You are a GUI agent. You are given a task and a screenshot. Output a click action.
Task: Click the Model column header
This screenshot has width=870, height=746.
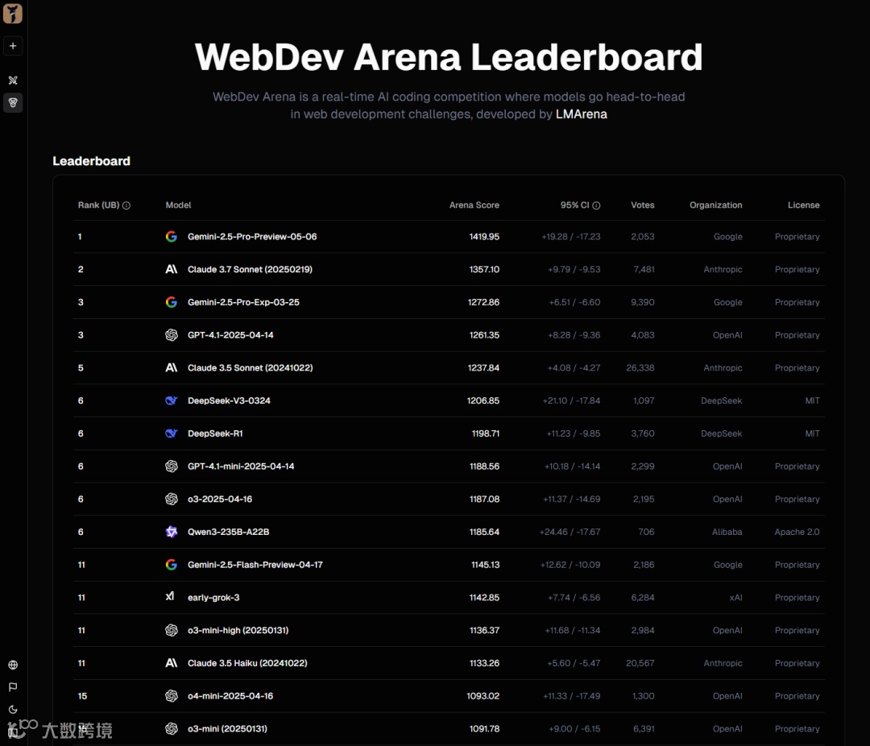[x=178, y=205]
